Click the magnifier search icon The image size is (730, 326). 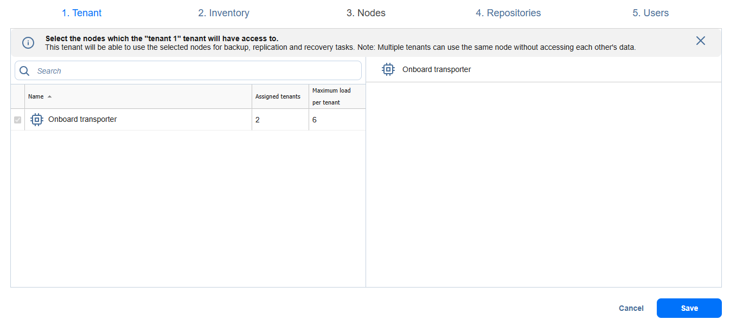pos(24,71)
